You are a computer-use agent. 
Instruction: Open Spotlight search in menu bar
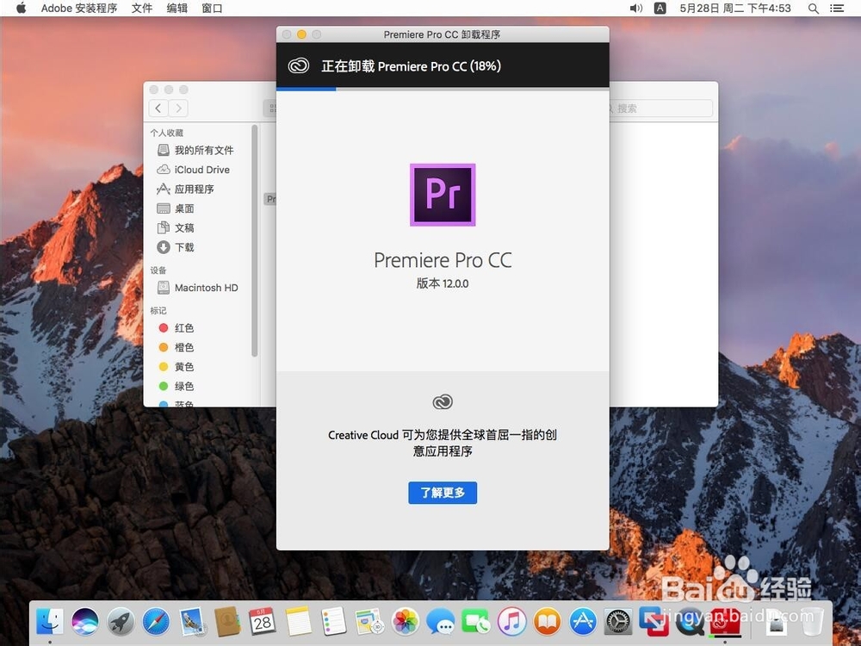coord(814,9)
